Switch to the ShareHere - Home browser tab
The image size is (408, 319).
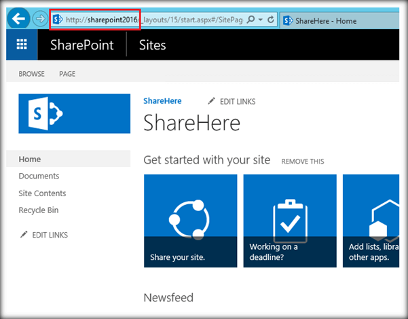[339, 20]
